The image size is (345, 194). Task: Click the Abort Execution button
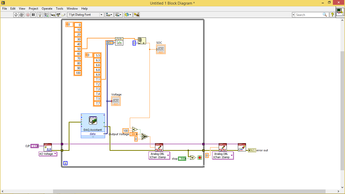coord(28,15)
